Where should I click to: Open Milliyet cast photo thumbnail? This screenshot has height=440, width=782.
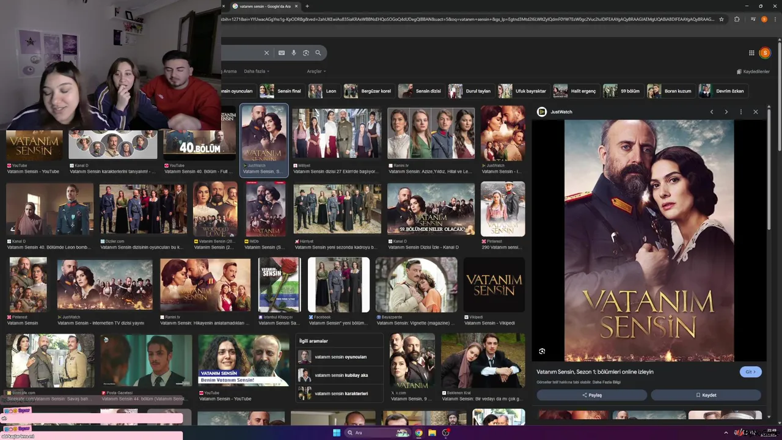click(x=337, y=134)
